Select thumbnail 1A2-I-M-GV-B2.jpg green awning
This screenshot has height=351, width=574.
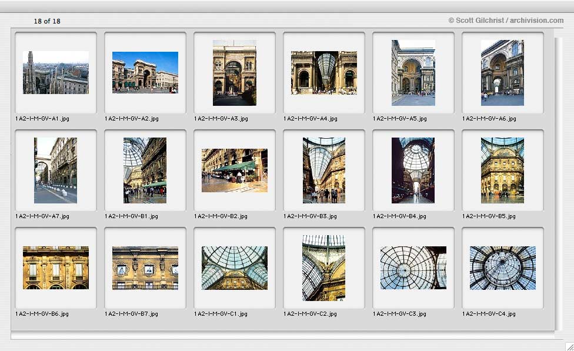coord(234,171)
